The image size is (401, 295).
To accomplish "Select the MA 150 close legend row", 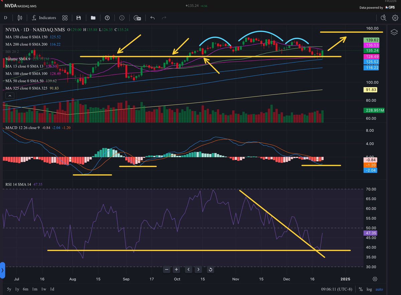I will pos(33,37).
